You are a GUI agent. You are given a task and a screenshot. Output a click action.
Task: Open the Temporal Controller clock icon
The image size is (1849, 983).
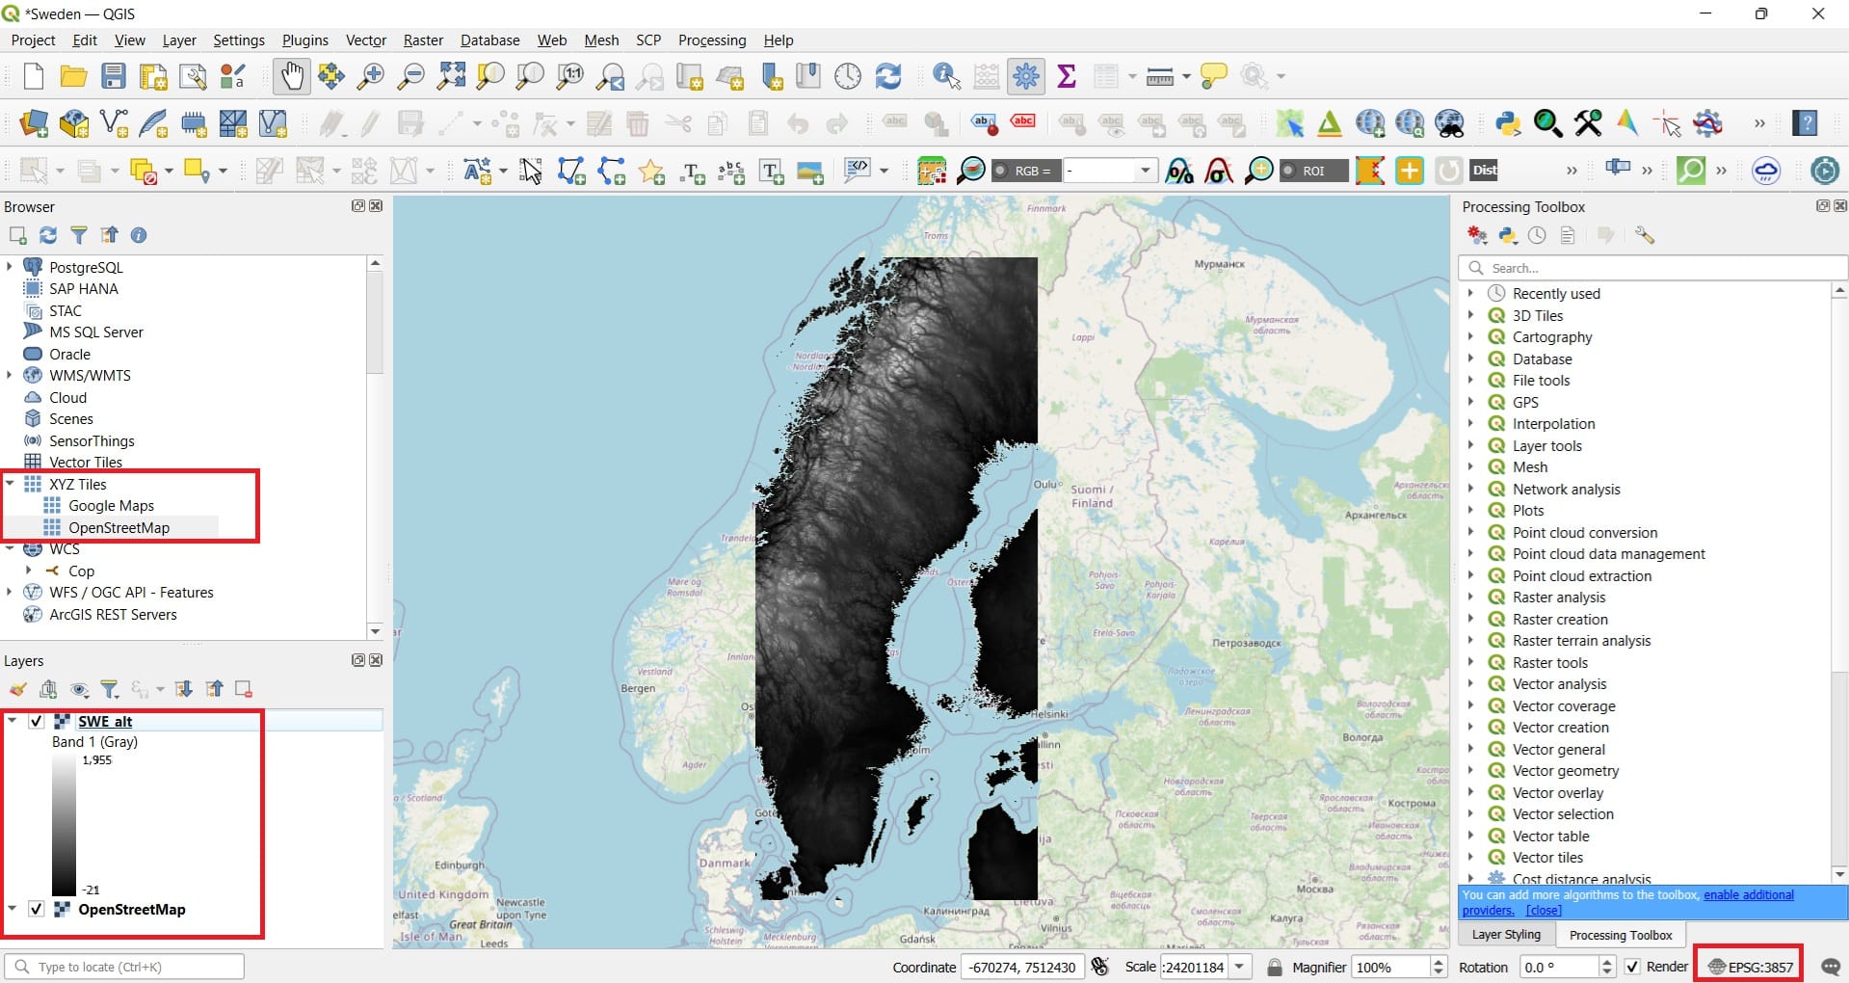[848, 76]
